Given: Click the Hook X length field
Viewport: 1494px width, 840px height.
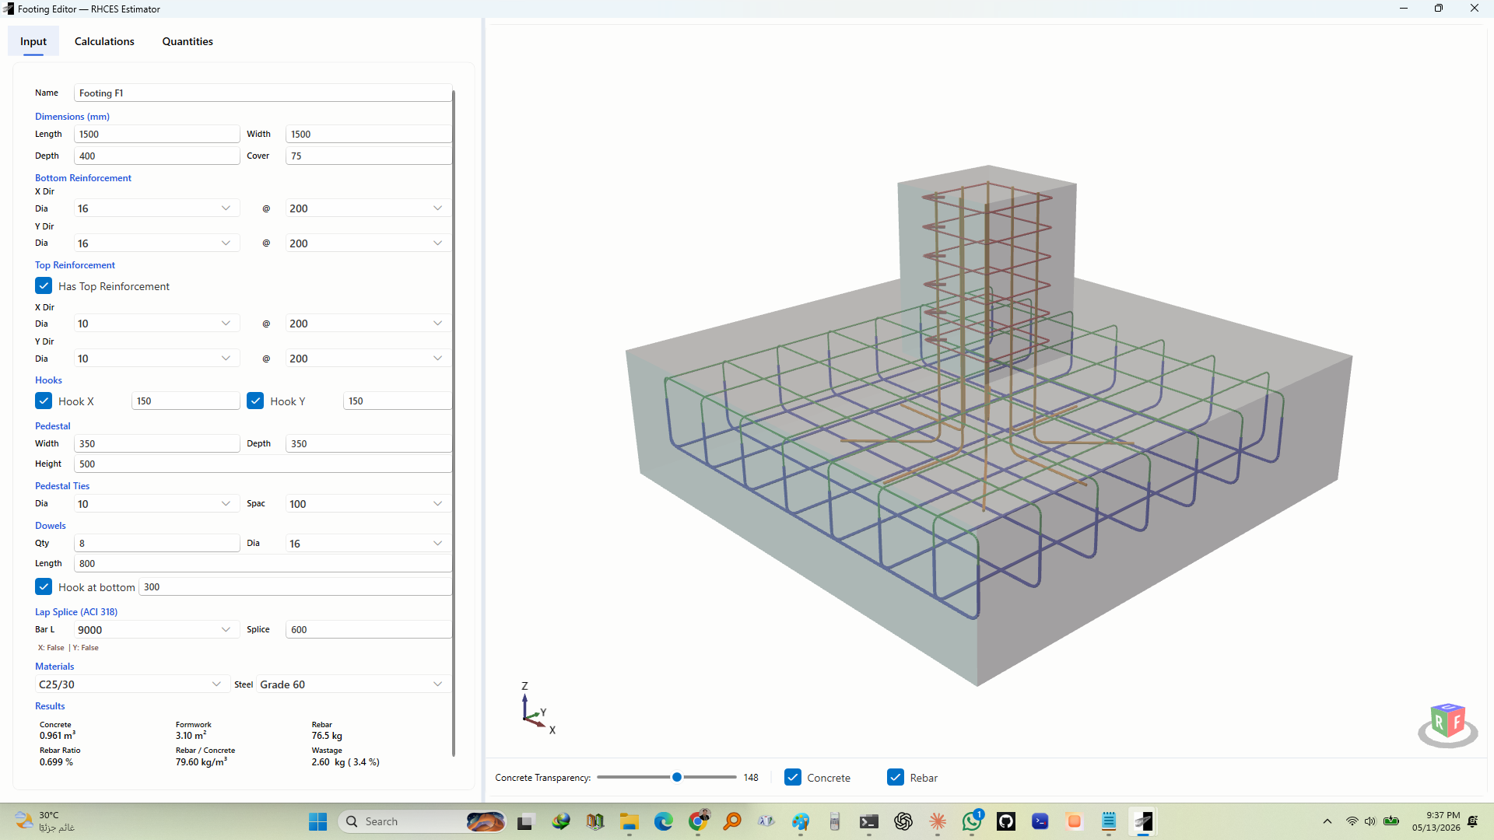Looking at the screenshot, I should pos(185,401).
